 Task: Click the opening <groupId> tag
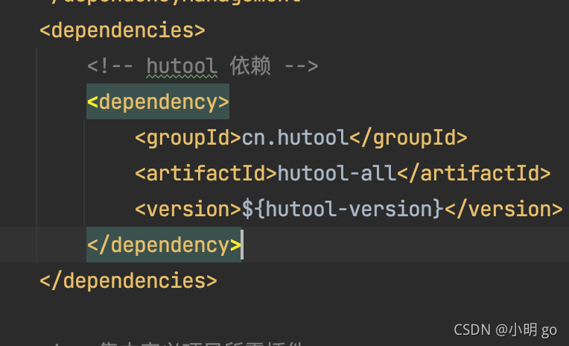point(188,138)
